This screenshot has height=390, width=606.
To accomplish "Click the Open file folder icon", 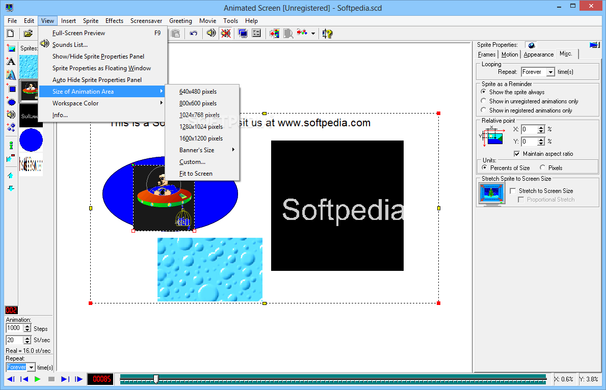I will (x=28, y=34).
